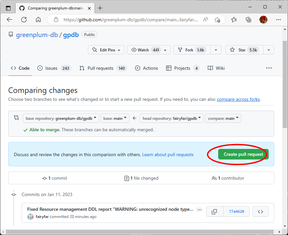The height and width of the screenshot is (235, 288).
Task: Switch to the Pull requests tab
Action: [x=103, y=68]
